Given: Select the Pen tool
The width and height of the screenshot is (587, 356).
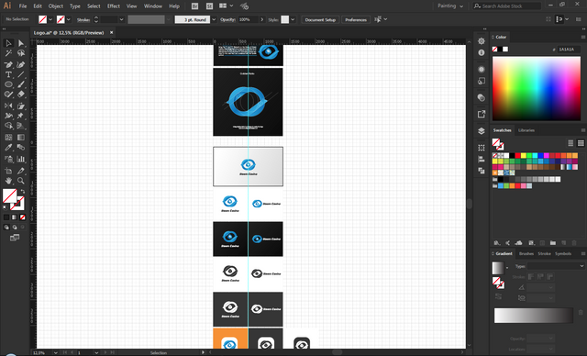Looking at the screenshot, I should pyautogui.click(x=8, y=65).
